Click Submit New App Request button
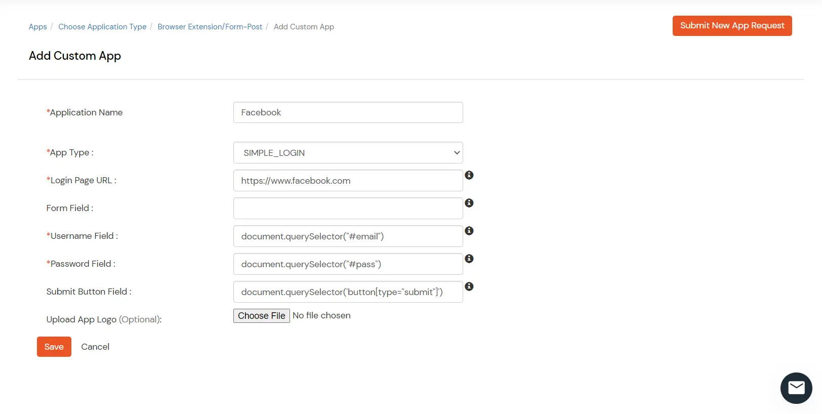Image resolution: width=822 pixels, height=414 pixels. click(732, 26)
